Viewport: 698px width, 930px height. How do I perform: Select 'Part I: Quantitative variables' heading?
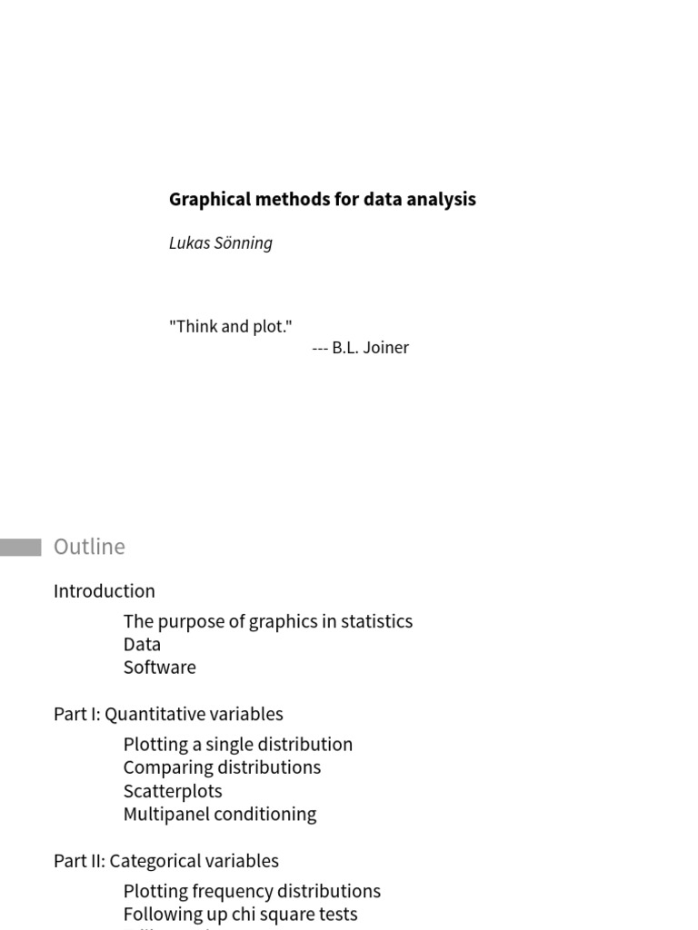click(168, 714)
